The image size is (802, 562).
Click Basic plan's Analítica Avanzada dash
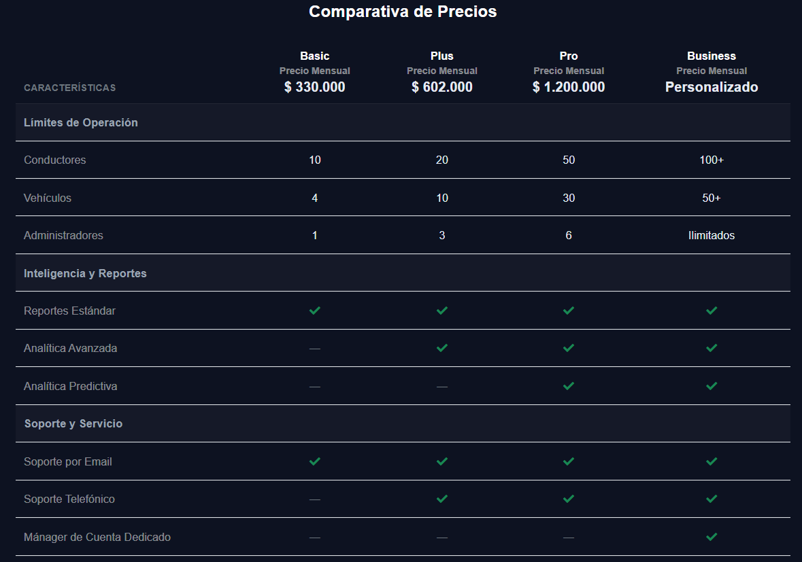(x=314, y=349)
